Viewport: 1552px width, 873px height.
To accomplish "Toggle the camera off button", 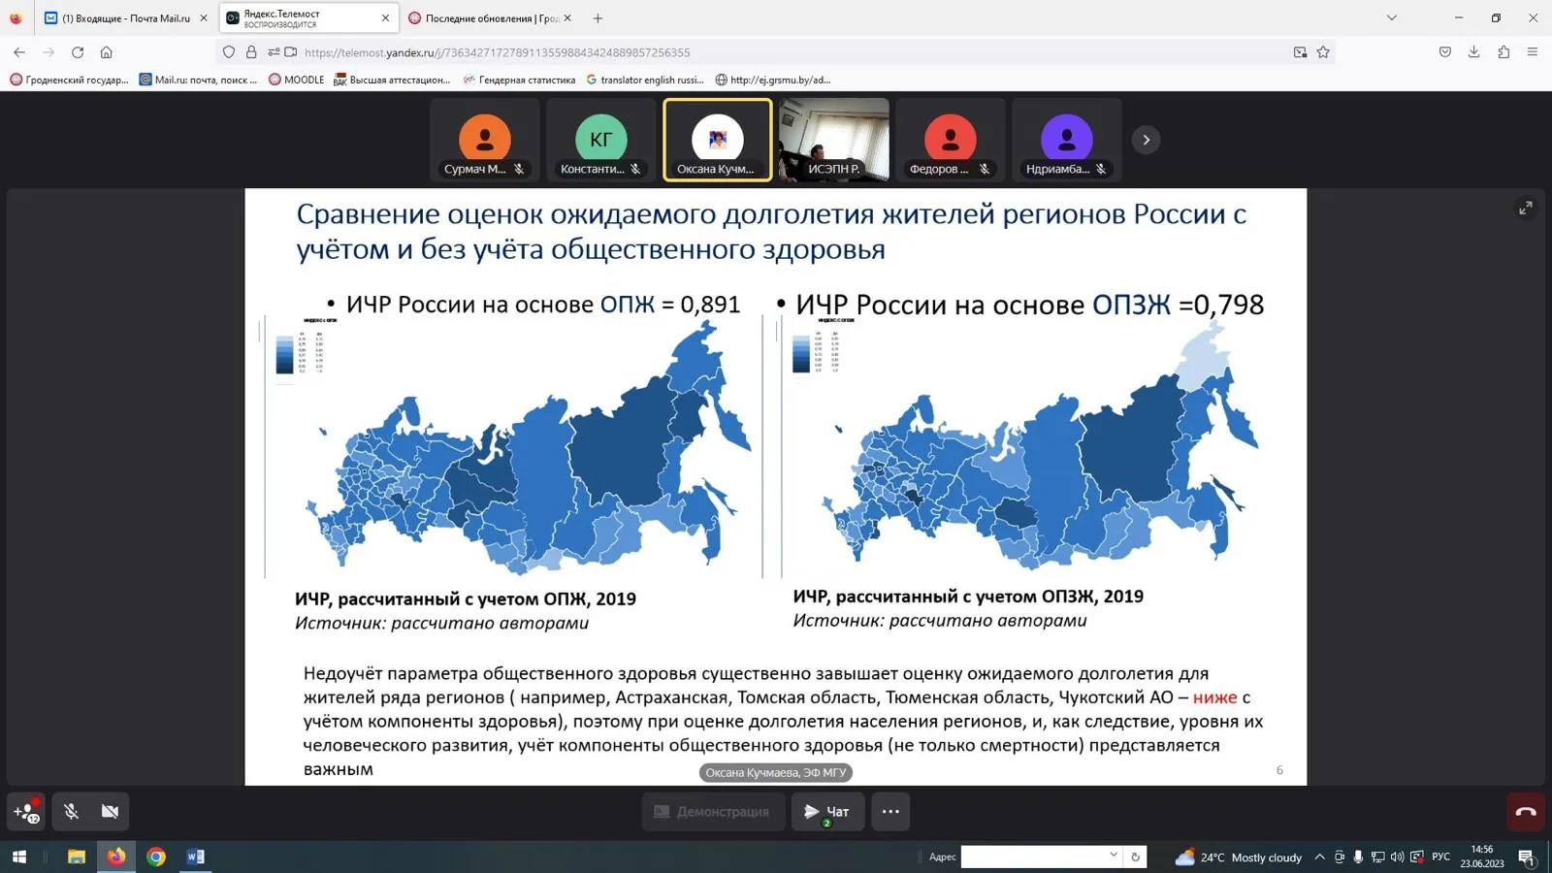I will 110,812.
